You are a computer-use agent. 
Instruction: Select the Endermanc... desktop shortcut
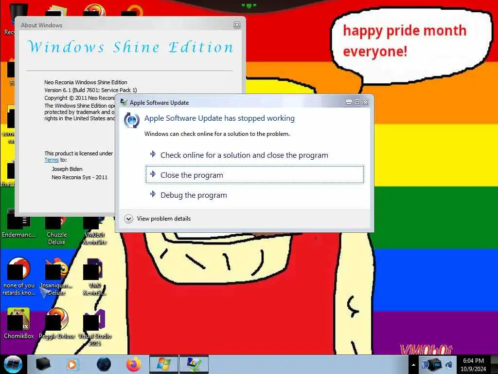[x=18, y=223]
